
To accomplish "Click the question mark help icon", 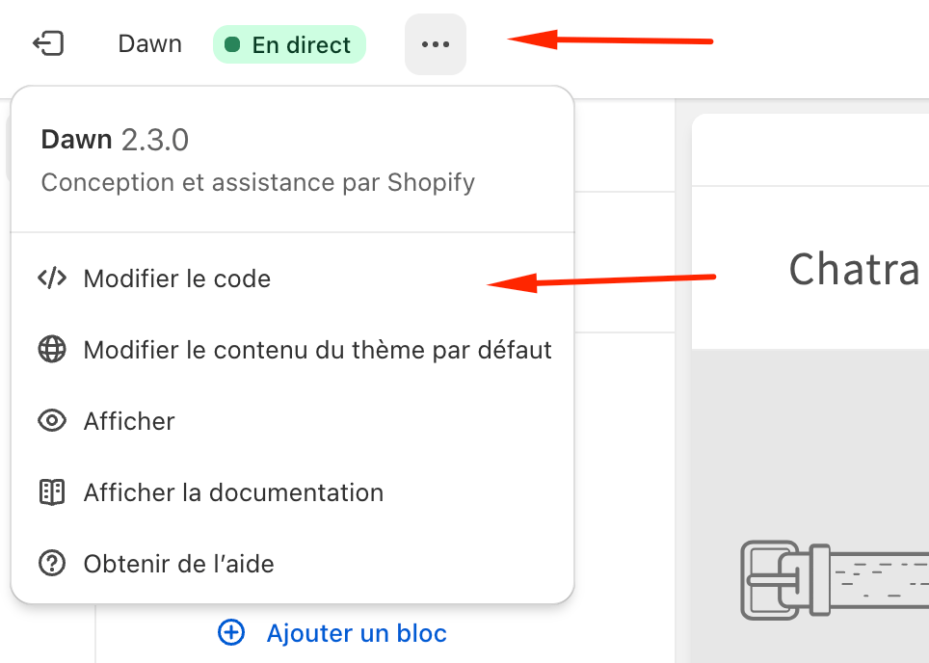I will (51, 564).
